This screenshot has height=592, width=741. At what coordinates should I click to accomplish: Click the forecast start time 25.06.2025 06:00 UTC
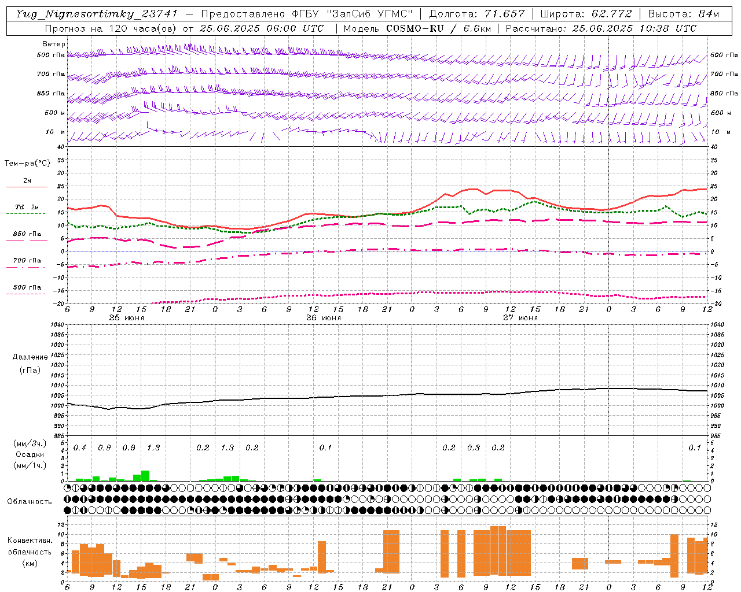[261, 28]
